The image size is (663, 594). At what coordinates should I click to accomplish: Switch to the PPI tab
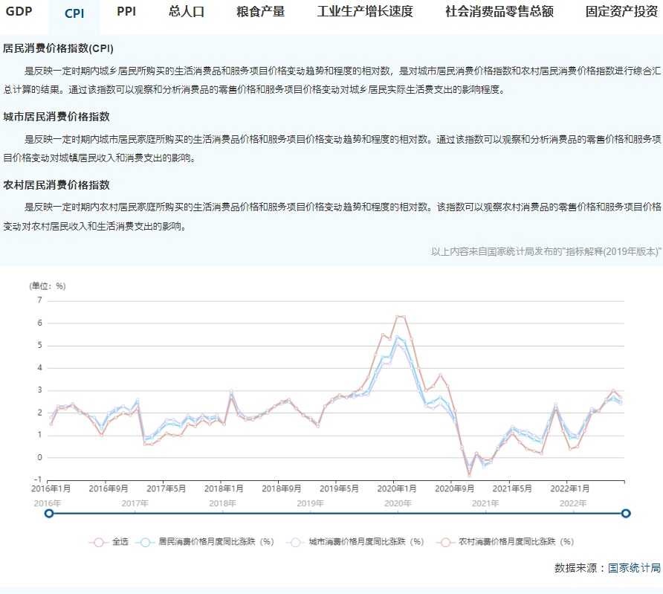click(x=126, y=12)
